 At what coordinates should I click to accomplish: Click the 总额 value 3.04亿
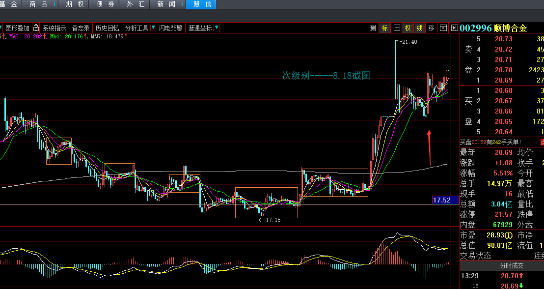[x=502, y=204]
